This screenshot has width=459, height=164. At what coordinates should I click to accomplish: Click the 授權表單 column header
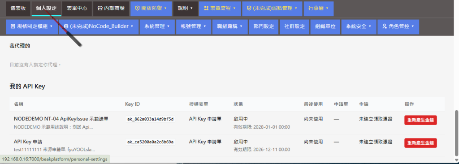coord(199,104)
